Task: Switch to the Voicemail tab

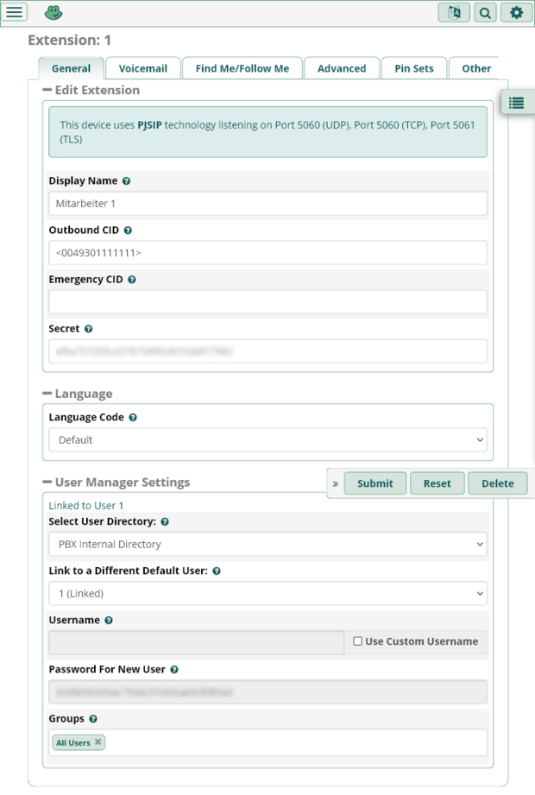Action: [144, 68]
